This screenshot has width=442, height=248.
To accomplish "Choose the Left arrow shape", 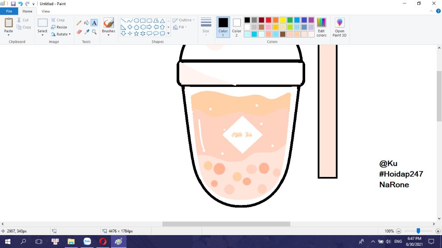I will point(156,27).
